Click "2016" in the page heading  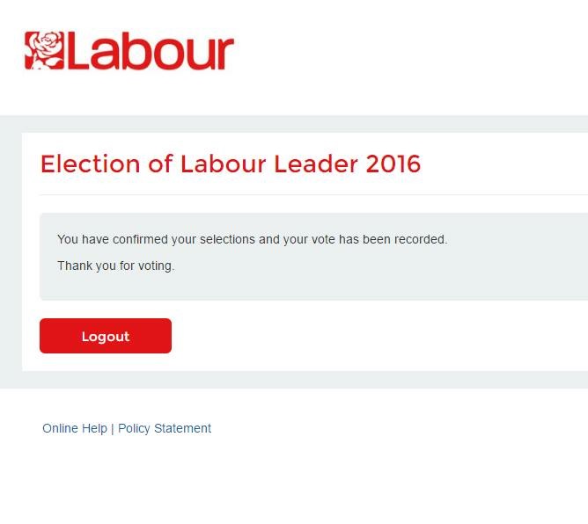tap(393, 164)
